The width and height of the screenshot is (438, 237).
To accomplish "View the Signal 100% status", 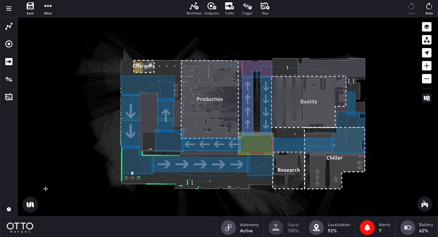I will pyautogui.click(x=284, y=228).
